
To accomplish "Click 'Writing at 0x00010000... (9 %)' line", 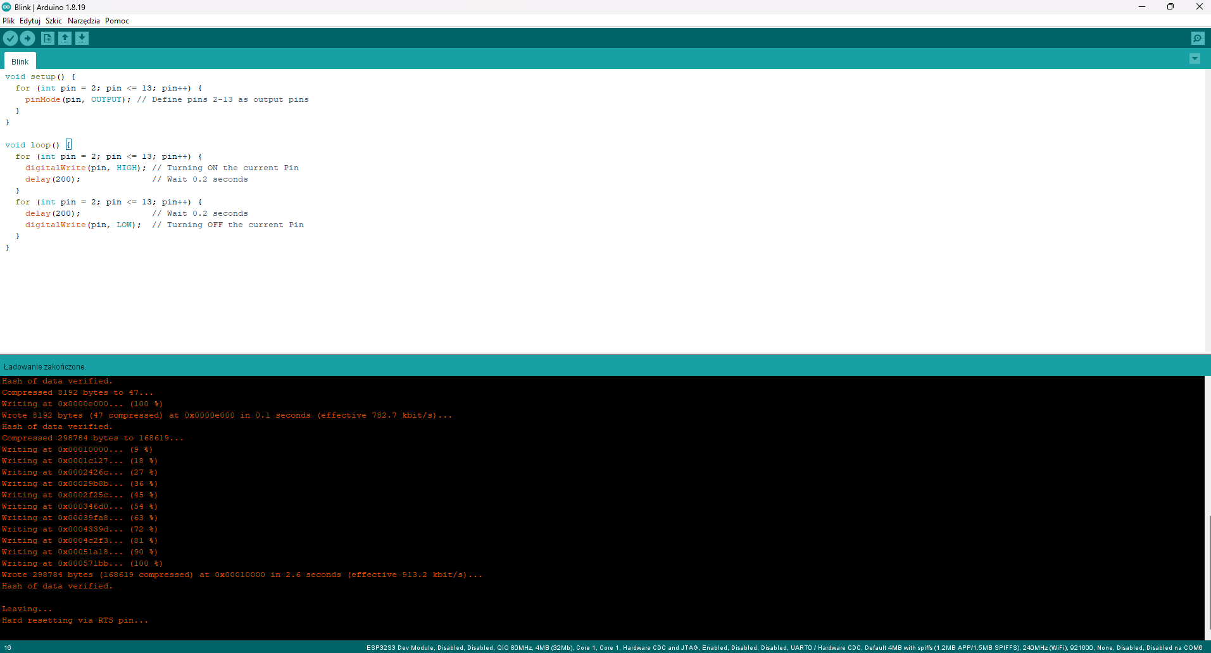I will tap(77, 449).
